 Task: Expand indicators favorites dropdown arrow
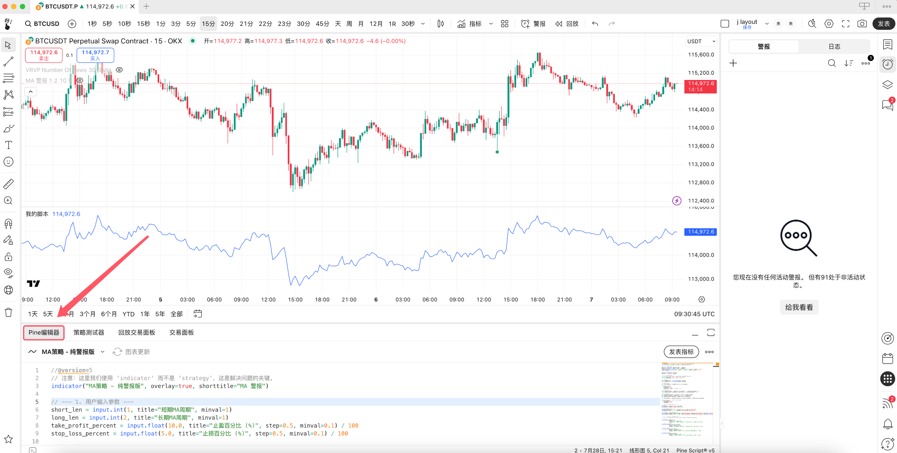pos(491,24)
